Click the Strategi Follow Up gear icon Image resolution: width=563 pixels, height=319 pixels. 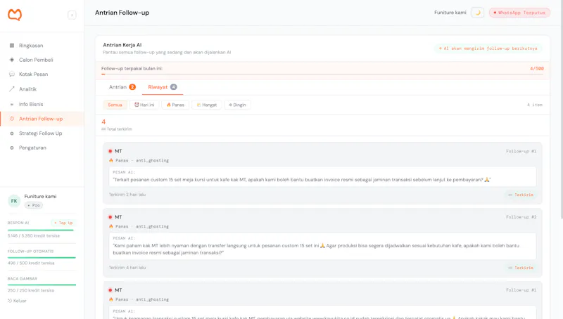(12, 134)
